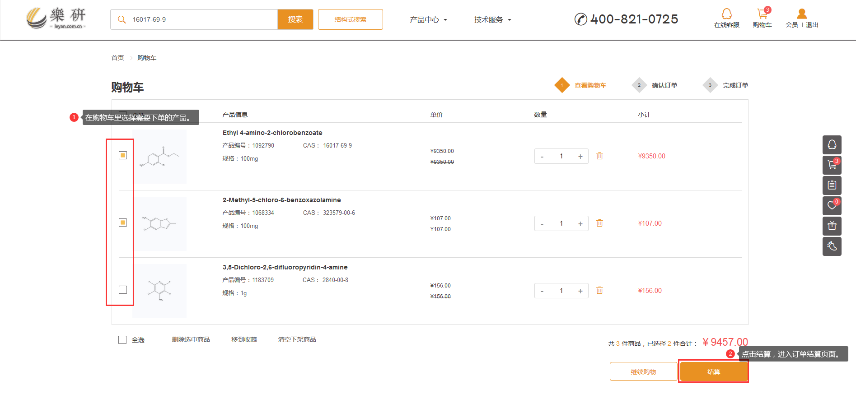This screenshot has height=394, width=856.
Task: Open the shopping cart icon in header
Action: click(x=762, y=14)
